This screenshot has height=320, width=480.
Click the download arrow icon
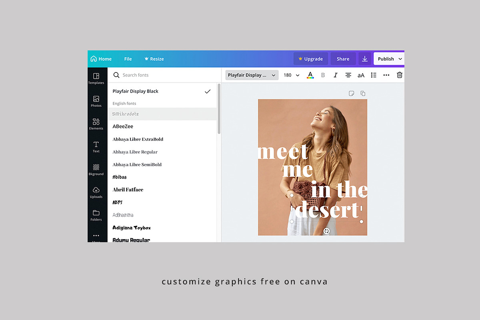point(364,59)
